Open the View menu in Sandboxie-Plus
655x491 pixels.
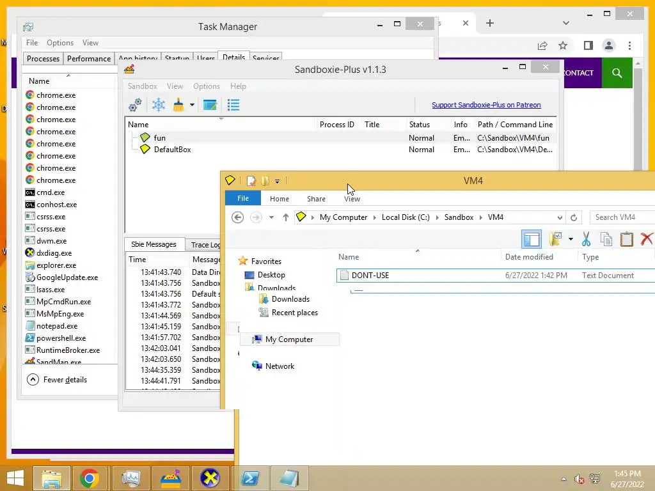point(175,86)
